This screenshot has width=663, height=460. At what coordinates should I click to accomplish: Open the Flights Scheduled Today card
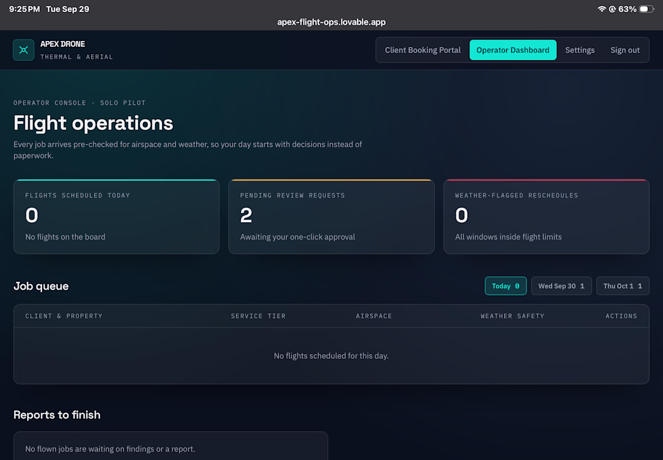116,217
